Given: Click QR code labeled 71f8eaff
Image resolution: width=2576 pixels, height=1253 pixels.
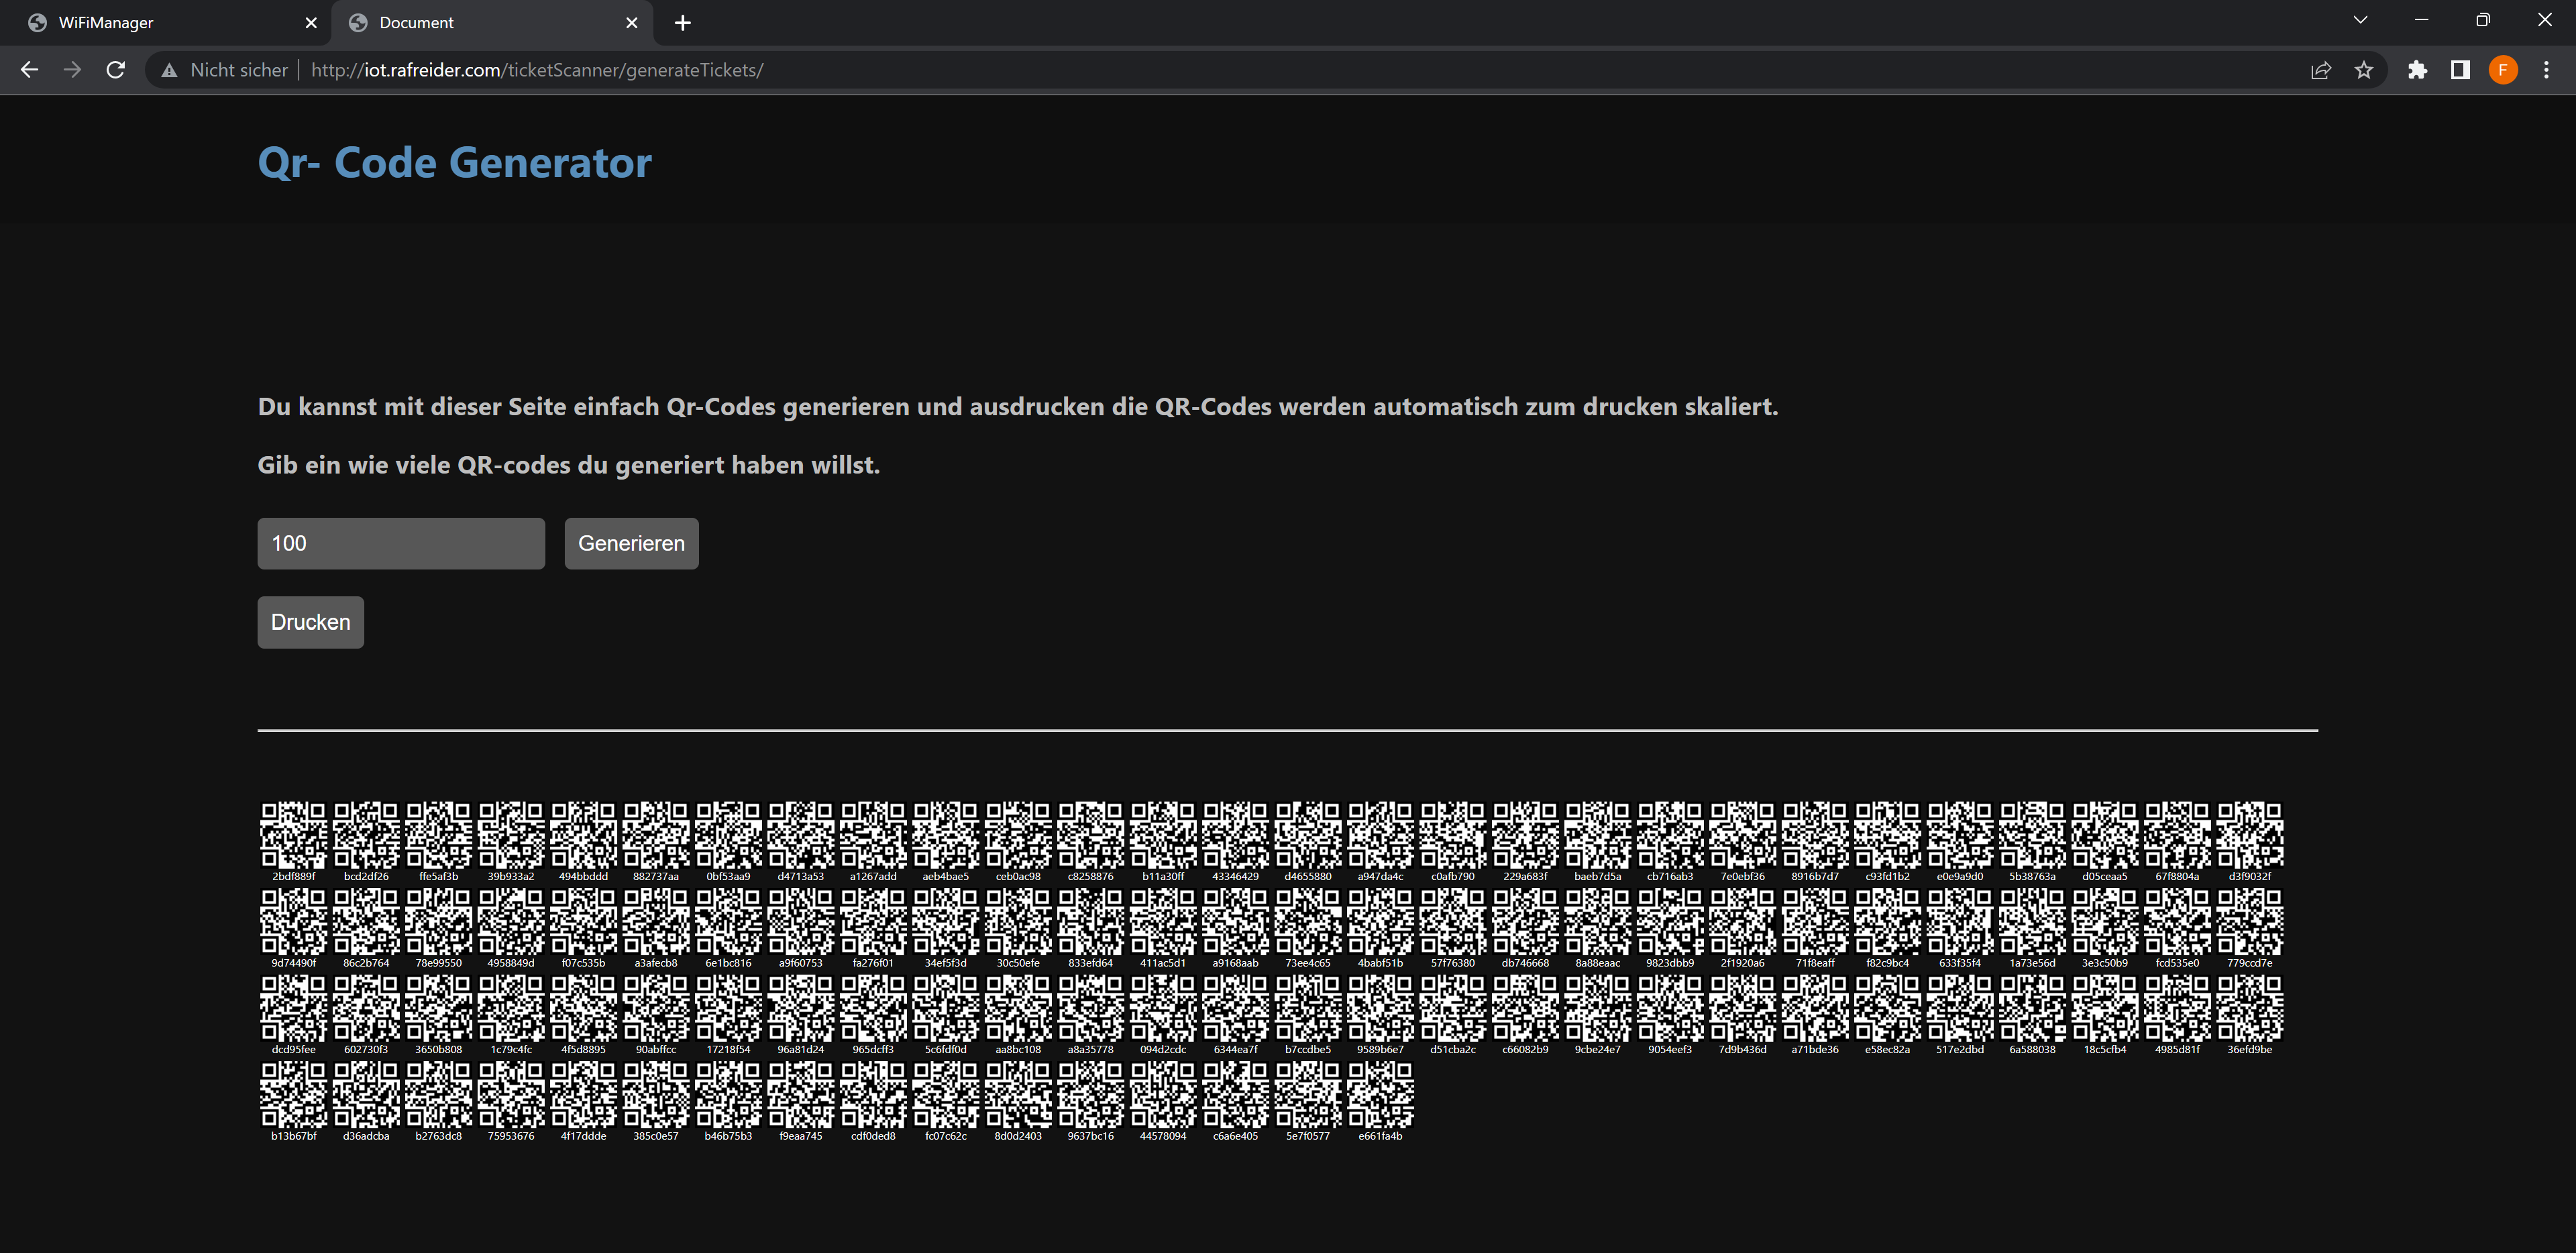Looking at the screenshot, I should click(1815, 921).
